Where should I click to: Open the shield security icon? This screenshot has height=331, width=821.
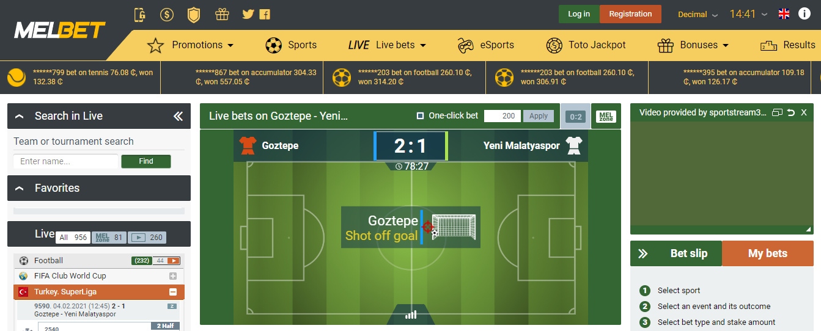point(193,14)
